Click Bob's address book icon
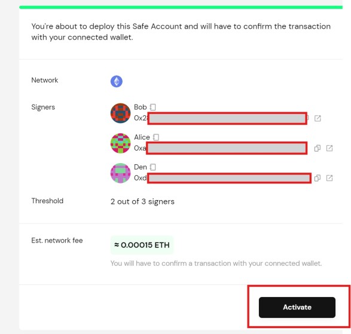The image size is (351, 334). coord(153,107)
